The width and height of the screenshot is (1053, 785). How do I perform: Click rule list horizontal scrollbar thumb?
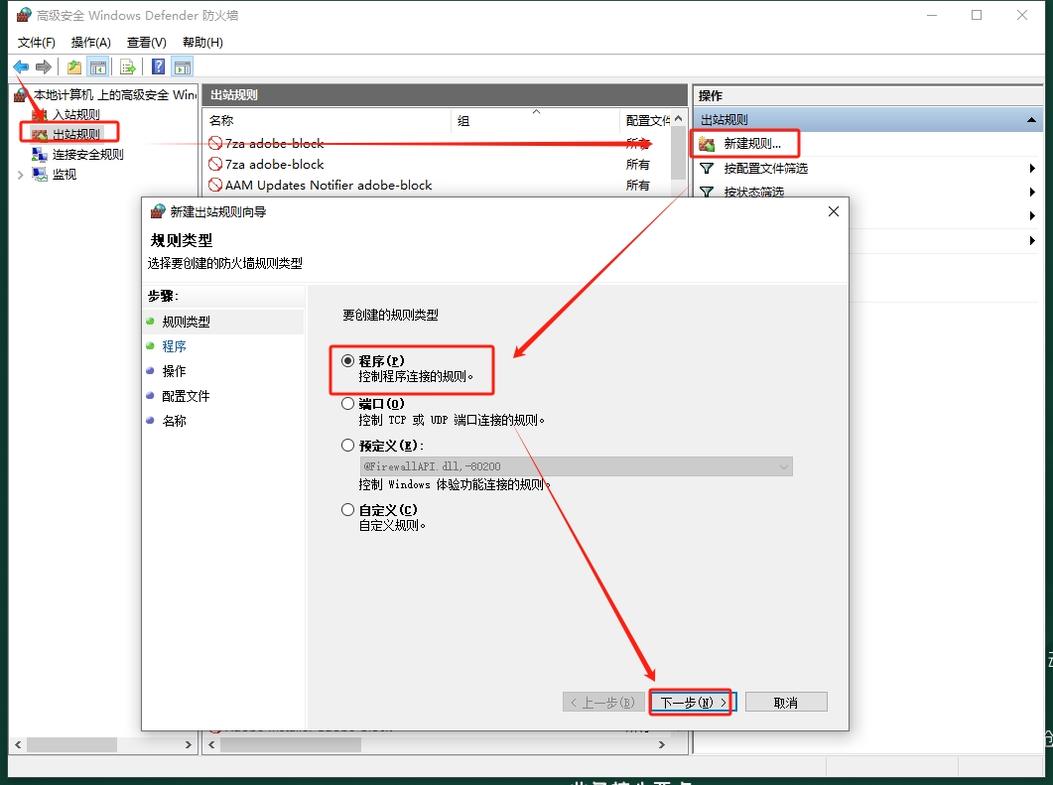pyautogui.click(x=291, y=744)
